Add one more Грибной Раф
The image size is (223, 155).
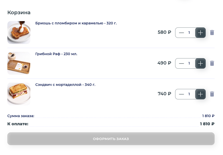pos(200,63)
